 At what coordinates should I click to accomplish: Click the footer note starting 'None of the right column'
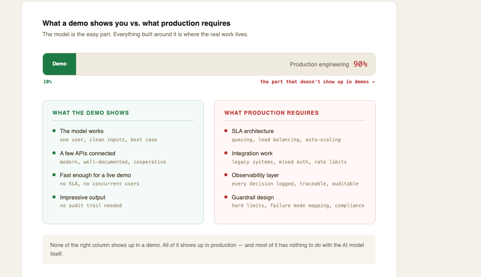pos(207,250)
